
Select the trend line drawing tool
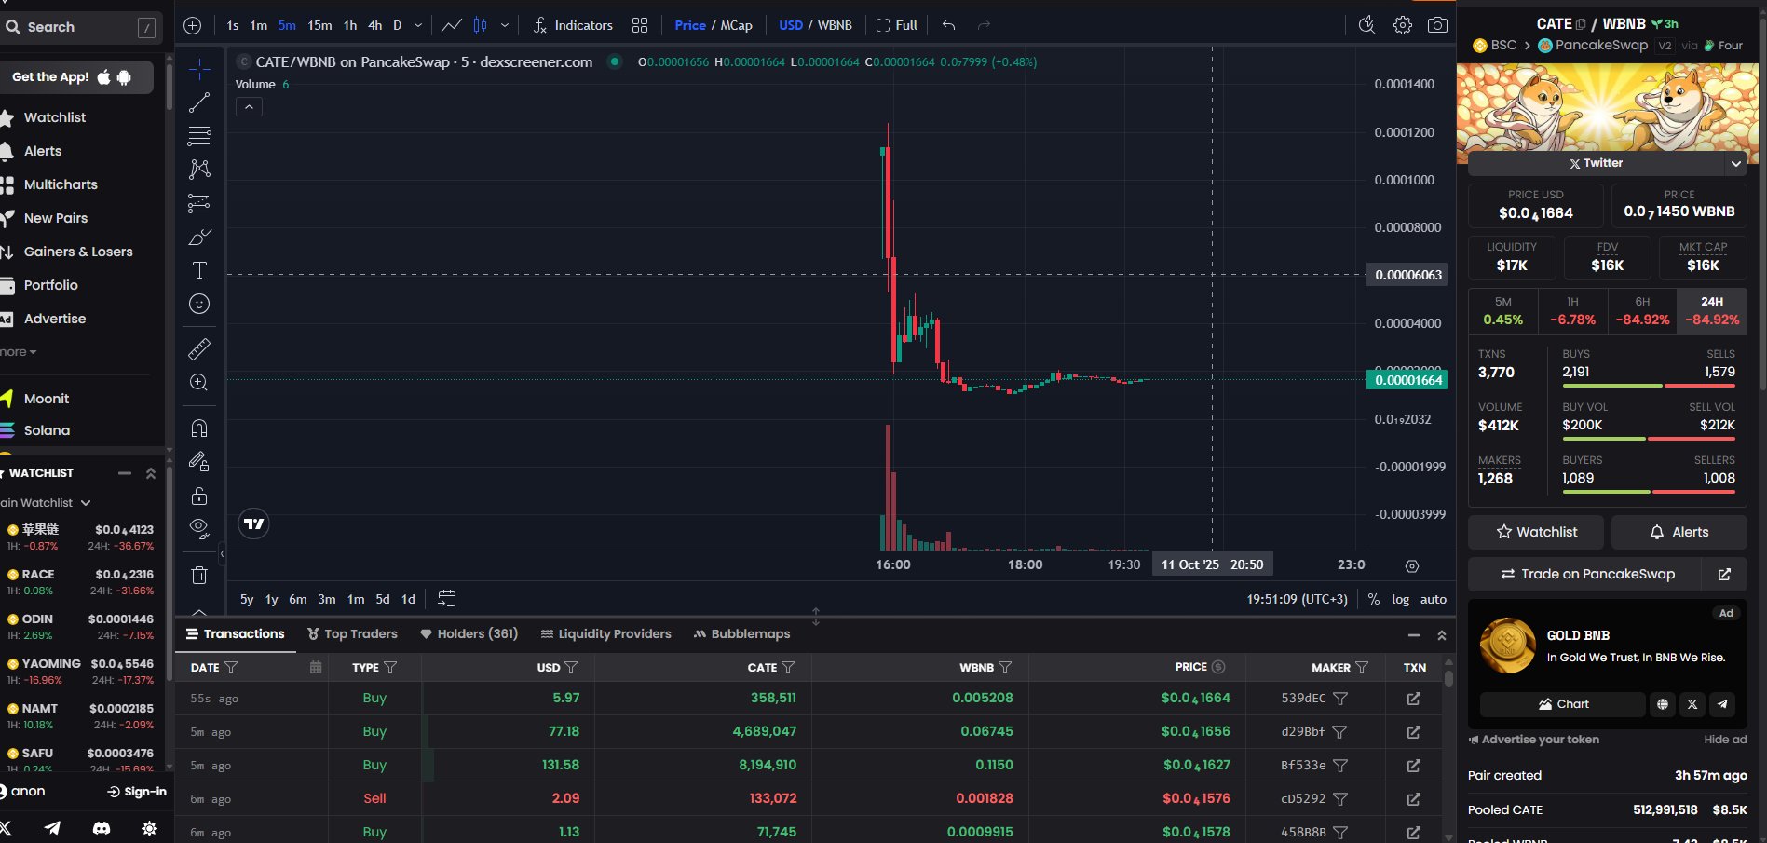click(x=199, y=102)
